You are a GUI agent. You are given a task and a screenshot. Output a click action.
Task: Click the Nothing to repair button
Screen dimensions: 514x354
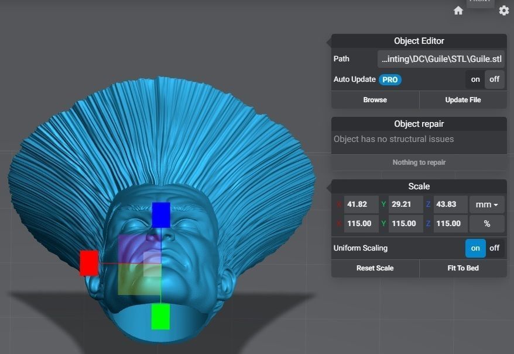pos(419,162)
